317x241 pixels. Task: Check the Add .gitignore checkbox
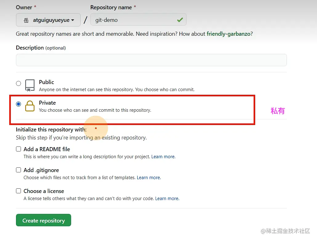pos(18,170)
